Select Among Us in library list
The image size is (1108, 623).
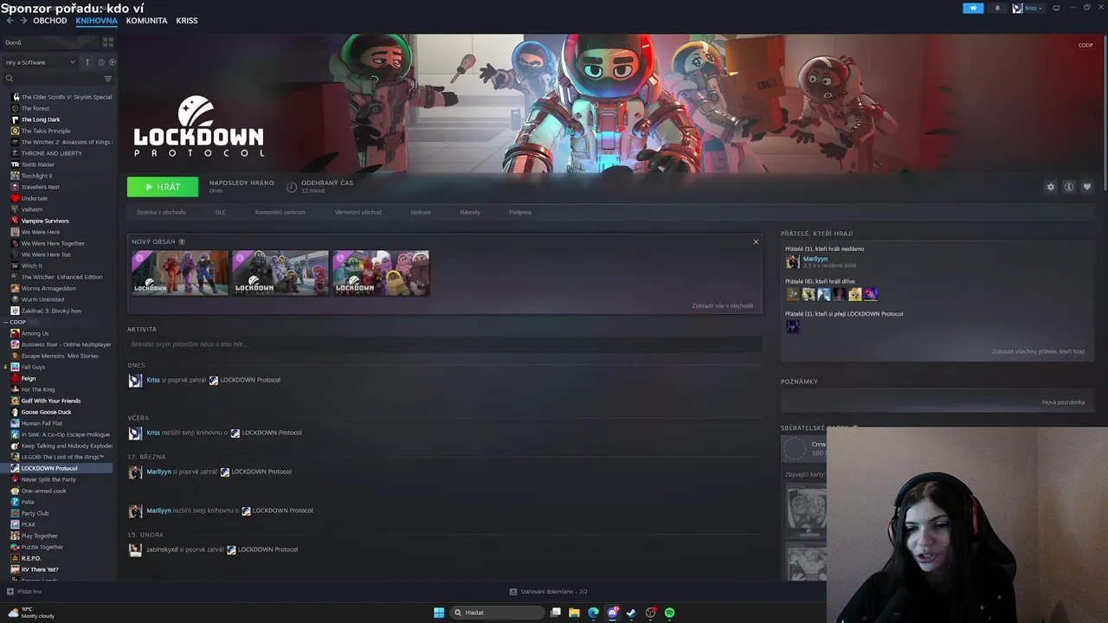point(35,333)
